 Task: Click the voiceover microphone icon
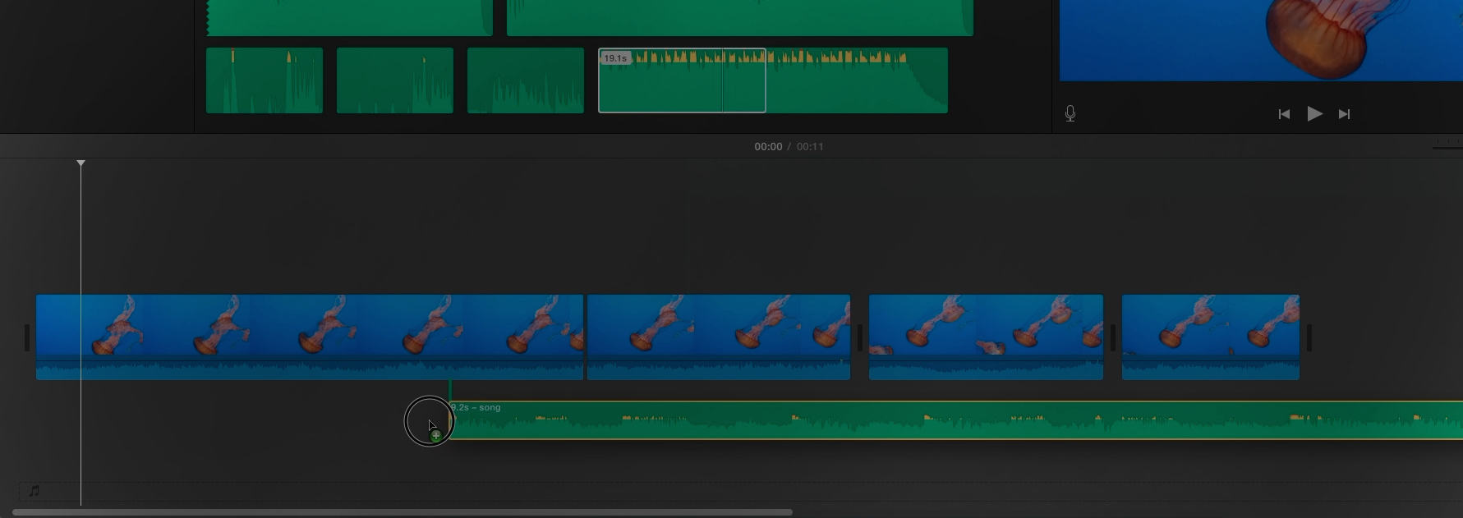pyautogui.click(x=1070, y=113)
